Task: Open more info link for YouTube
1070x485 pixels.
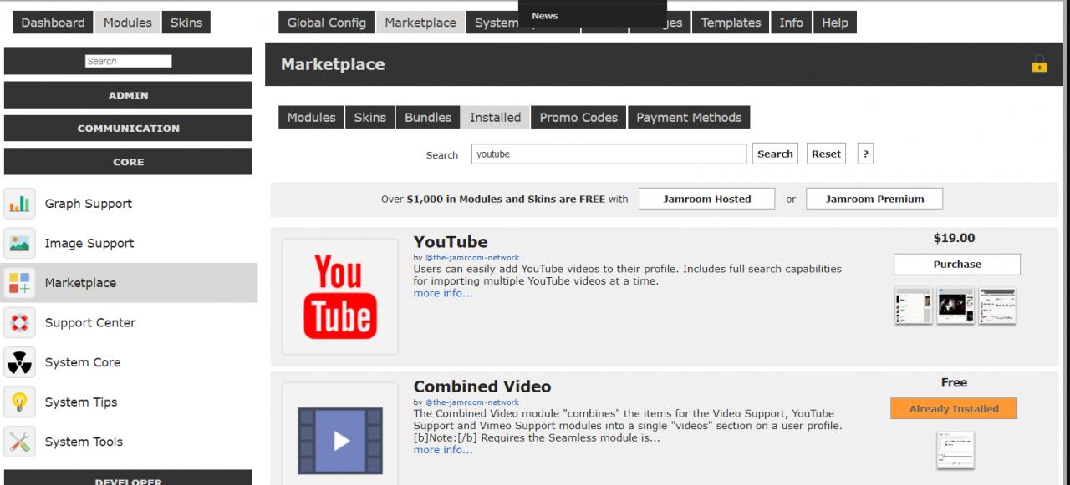Action: pyautogui.click(x=442, y=293)
